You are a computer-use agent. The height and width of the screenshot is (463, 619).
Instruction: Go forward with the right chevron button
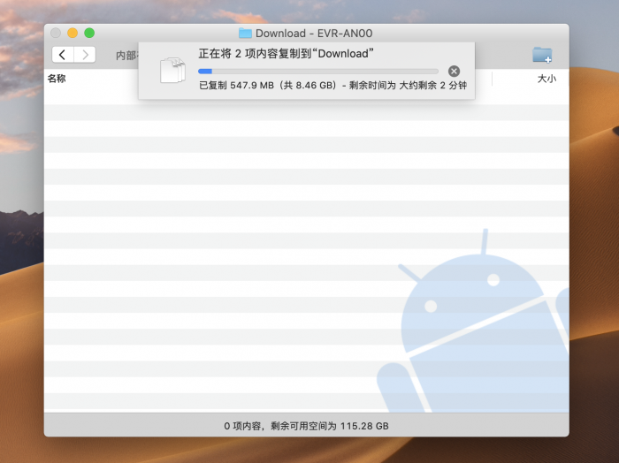click(x=85, y=55)
